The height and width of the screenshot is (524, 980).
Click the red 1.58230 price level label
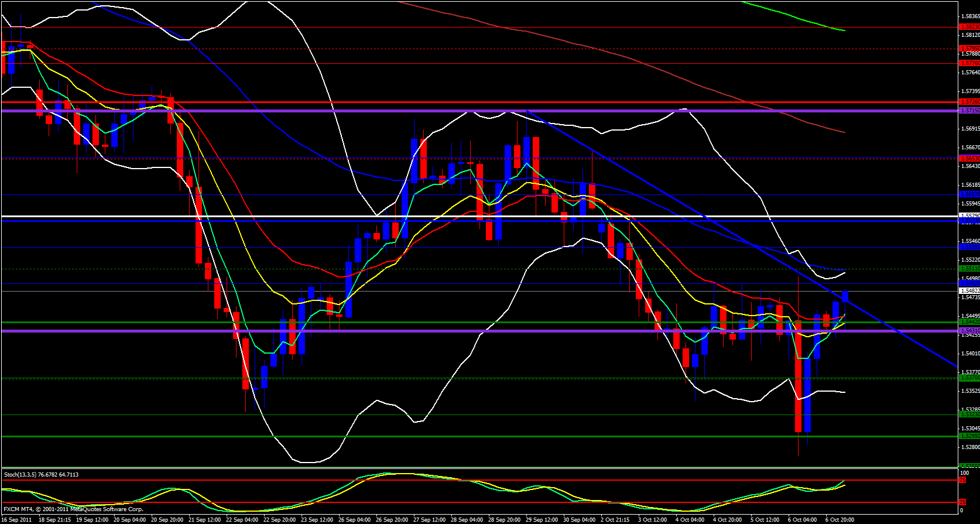969,27
